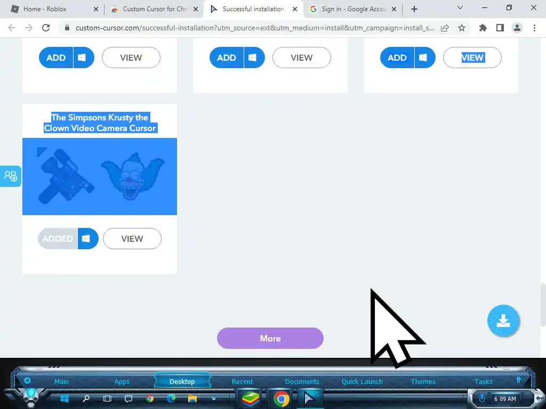This screenshot has height=409, width=546.
Task: Switch to the Apps dock tab
Action: pos(122,381)
